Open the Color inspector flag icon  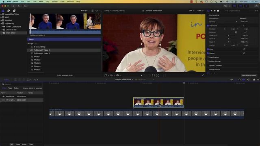(x=211, y=11)
